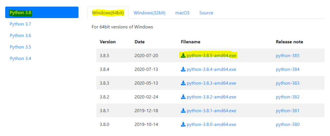Switch to the macOS tab
Viewport: 330px width, 136px height.
click(182, 13)
